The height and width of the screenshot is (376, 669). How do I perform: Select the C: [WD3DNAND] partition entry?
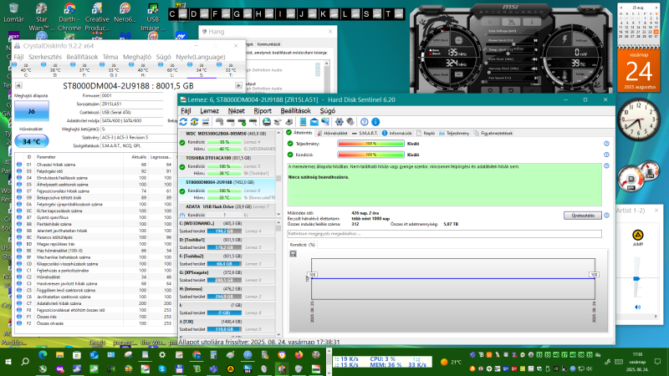227,227
